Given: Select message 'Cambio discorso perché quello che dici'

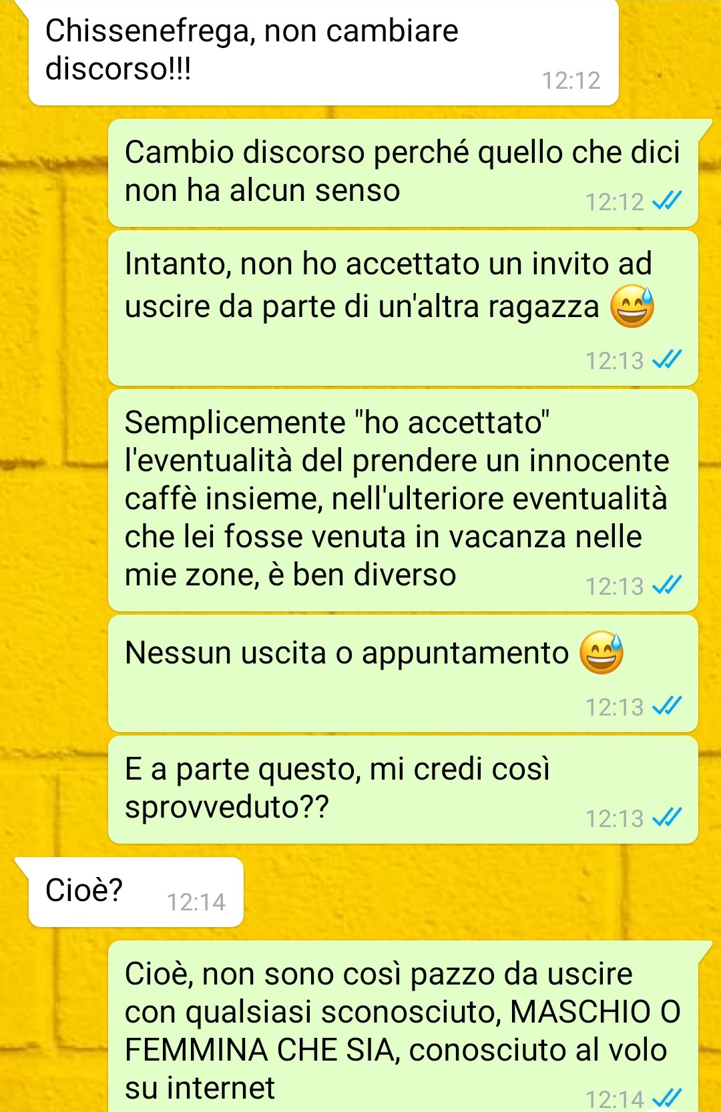Looking at the screenshot, I should coord(403,173).
